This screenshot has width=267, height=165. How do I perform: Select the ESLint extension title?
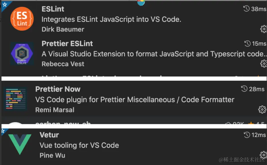pyautogui.click(x=53, y=9)
